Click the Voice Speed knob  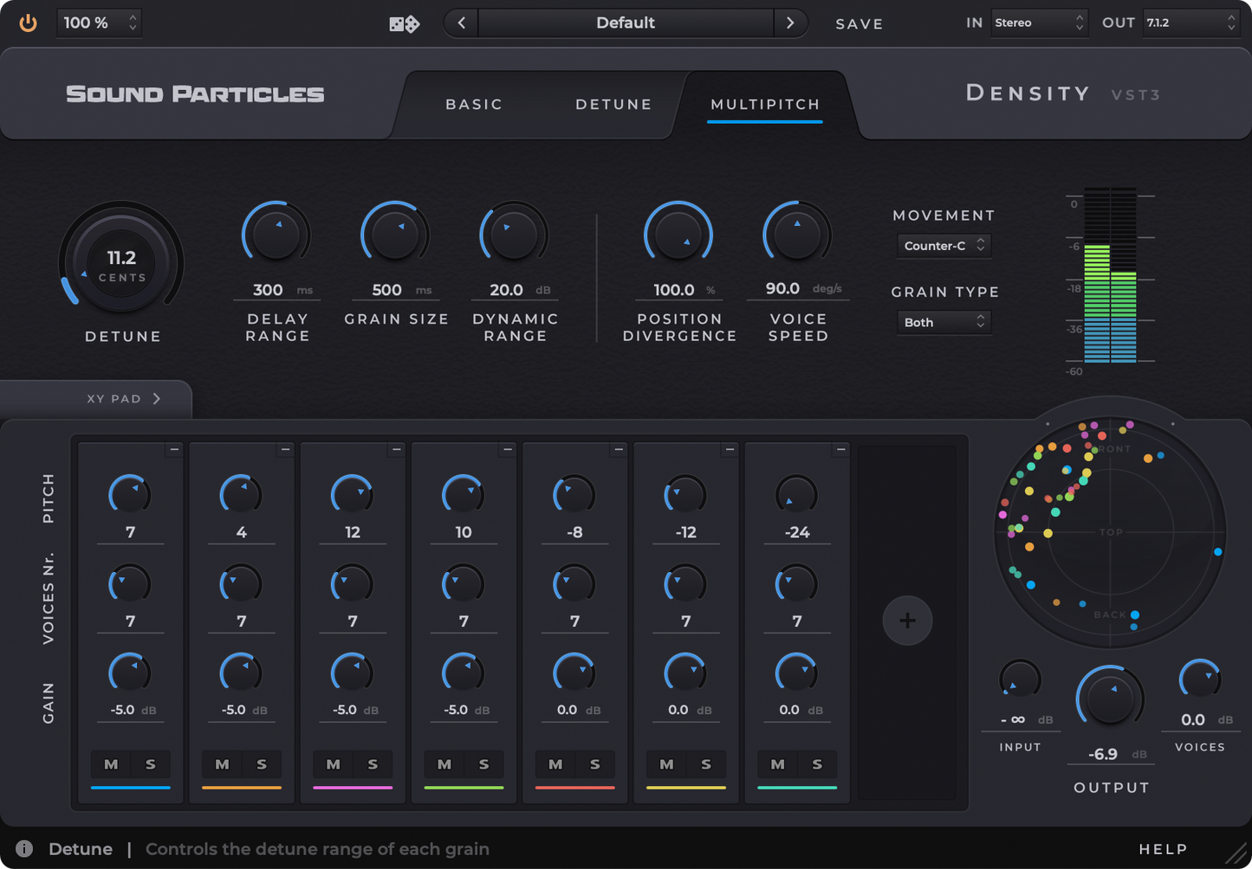tap(796, 232)
